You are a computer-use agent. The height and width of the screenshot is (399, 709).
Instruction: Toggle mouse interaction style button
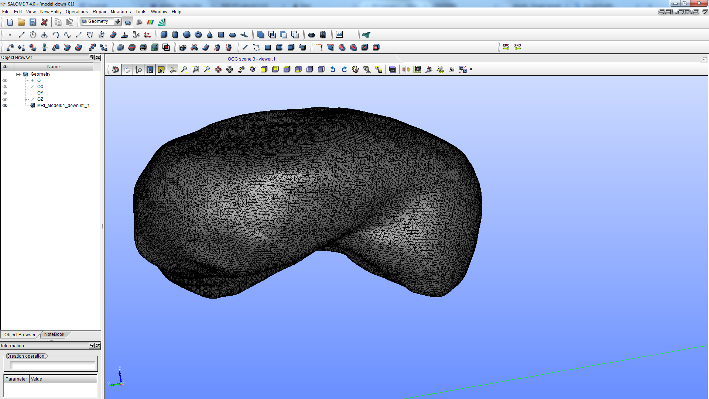click(x=127, y=69)
